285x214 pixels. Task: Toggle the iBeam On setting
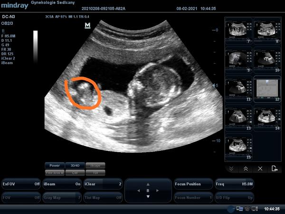[61, 184]
